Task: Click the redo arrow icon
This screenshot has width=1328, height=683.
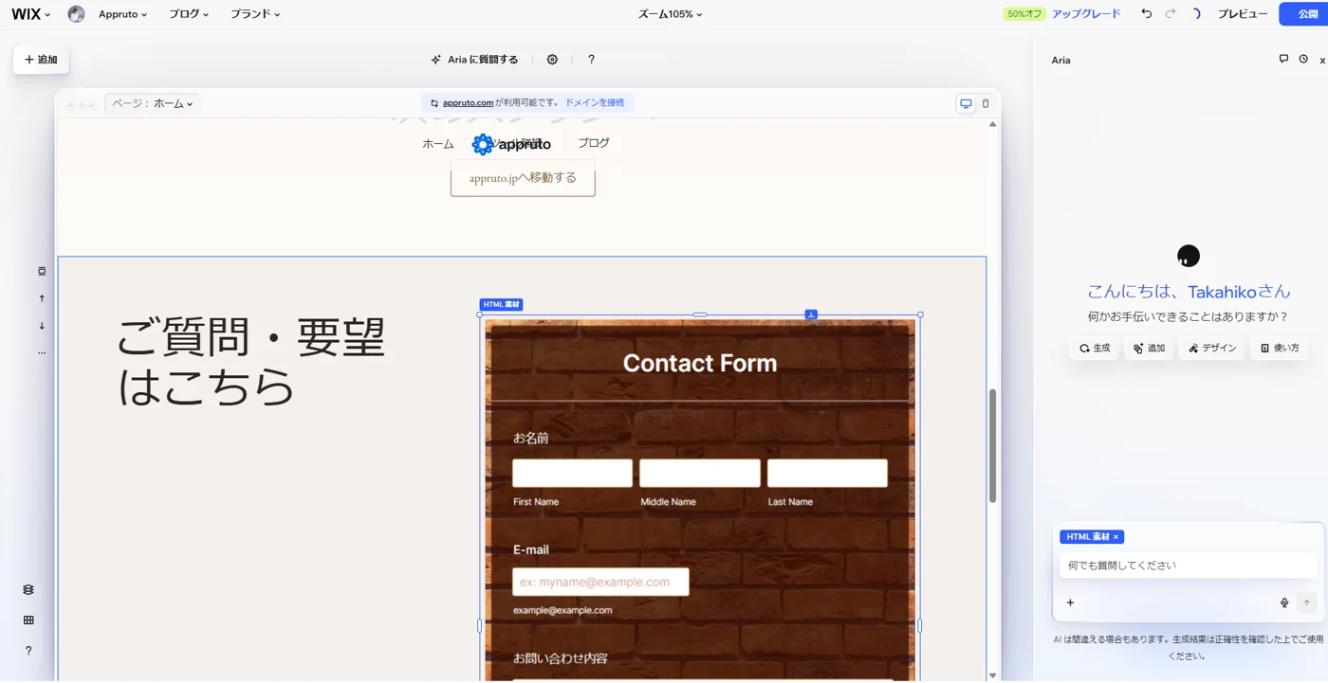Action: [x=1171, y=14]
